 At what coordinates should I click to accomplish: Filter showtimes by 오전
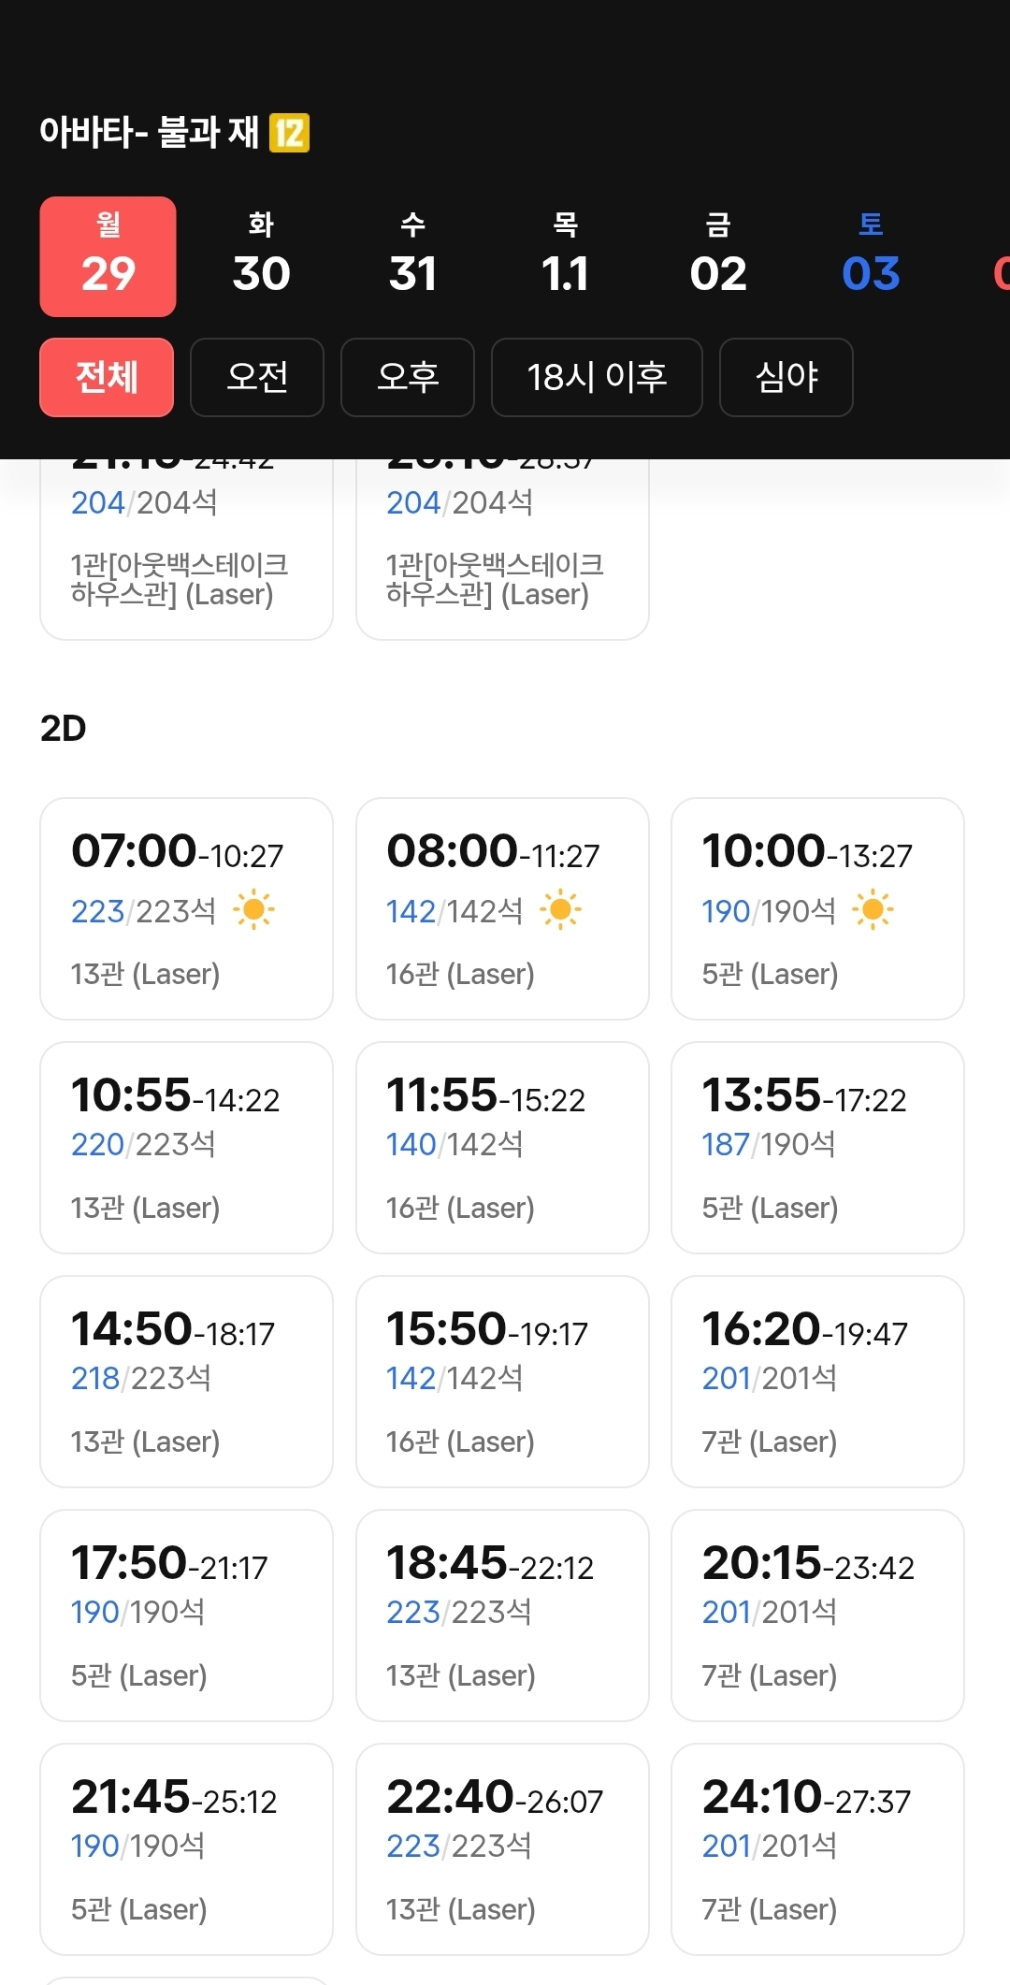257,377
